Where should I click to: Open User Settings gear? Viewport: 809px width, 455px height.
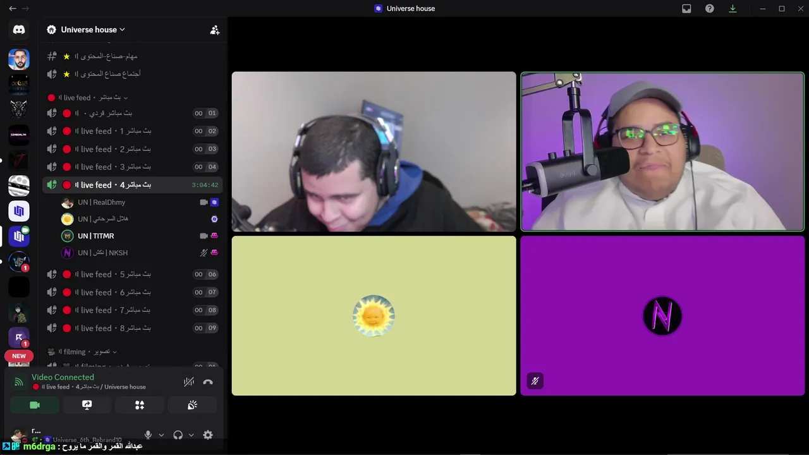click(208, 435)
